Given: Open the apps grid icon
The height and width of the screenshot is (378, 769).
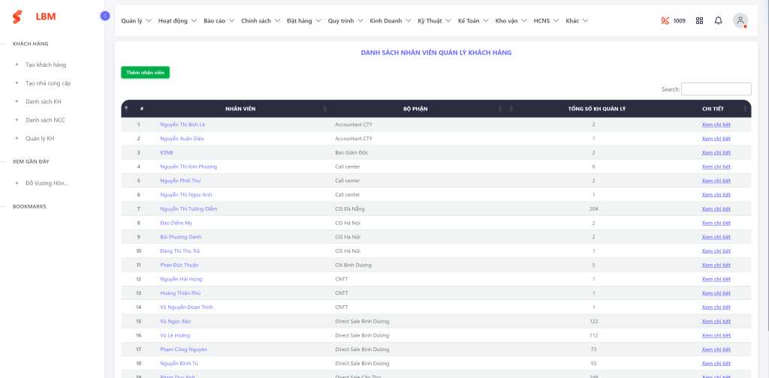Looking at the screenshot, I should click(700, 21).
